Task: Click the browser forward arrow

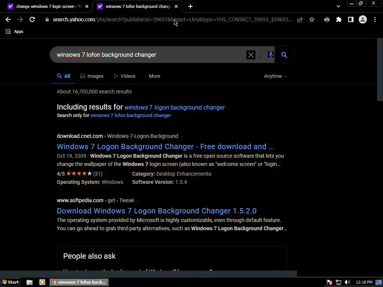Action: click(x=20, y=19)
